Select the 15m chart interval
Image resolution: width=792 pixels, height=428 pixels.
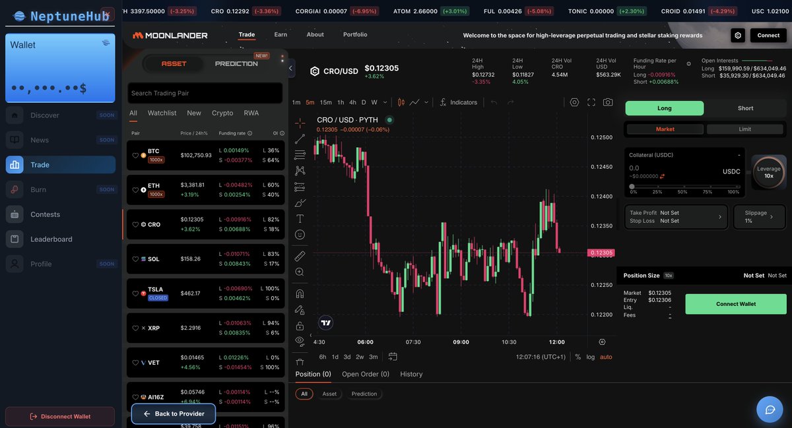(326, 102)
